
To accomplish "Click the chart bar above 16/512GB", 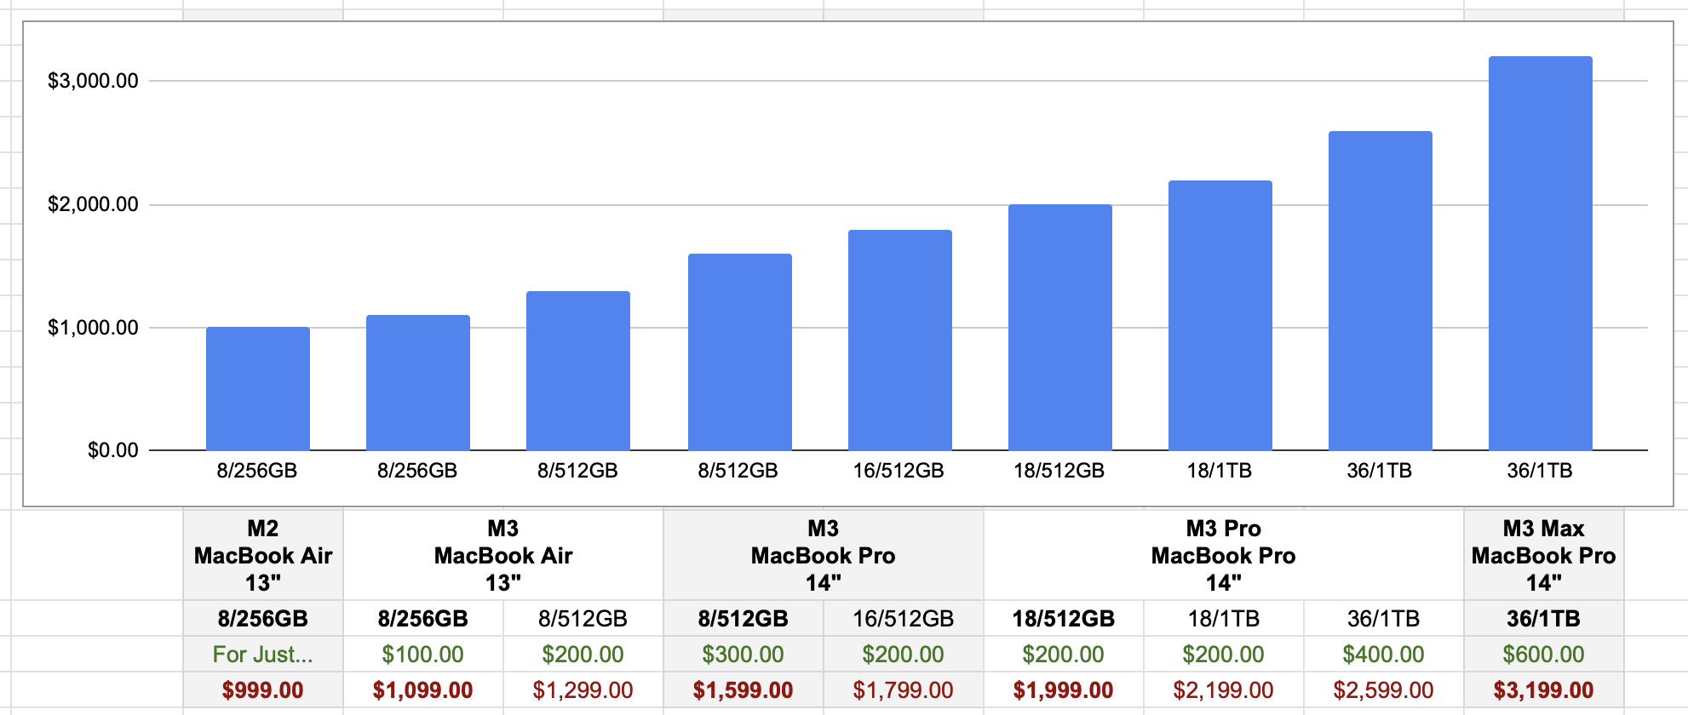I will [900, 340].
